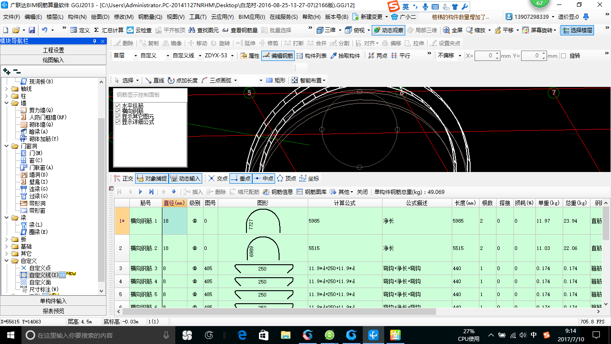Image resolution: width=611 pixels, height=344 pixels.
Task: Toggle 中点 midpoint snap
Action: tap(263, 178)
